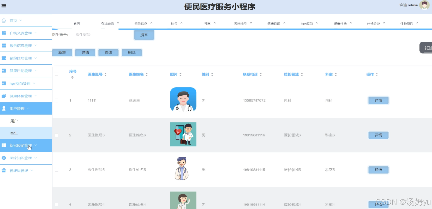The height and width of the screenshot is (209, 432).
Task: Expand the 预约挂号管理 menu chevron
Action: click(35, 58)
